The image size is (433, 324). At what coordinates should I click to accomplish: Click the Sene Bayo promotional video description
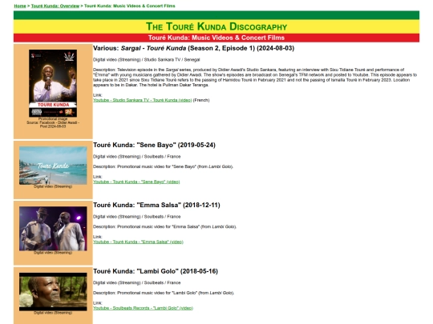coord(164,166)
